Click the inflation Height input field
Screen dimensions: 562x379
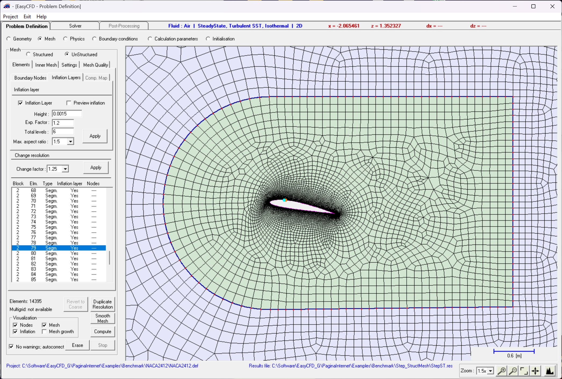pos(67,114)
